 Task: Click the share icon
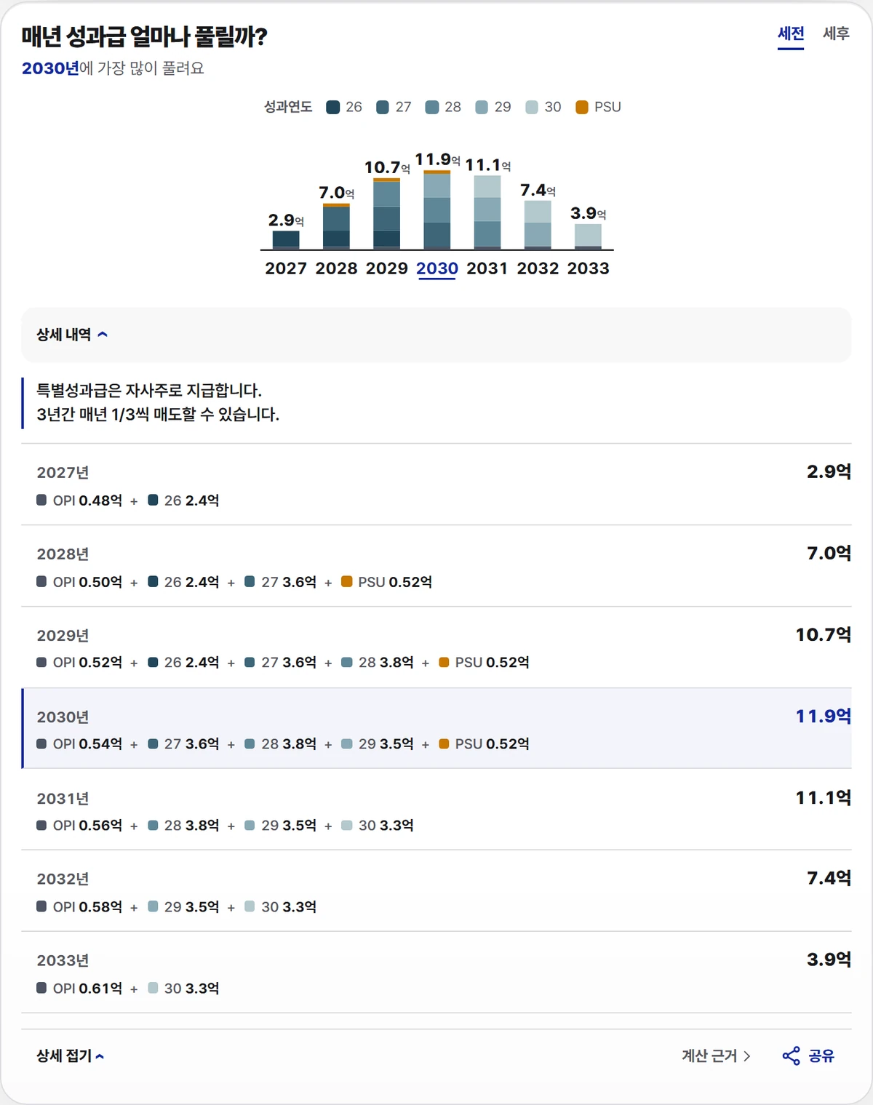(791, 1056)
